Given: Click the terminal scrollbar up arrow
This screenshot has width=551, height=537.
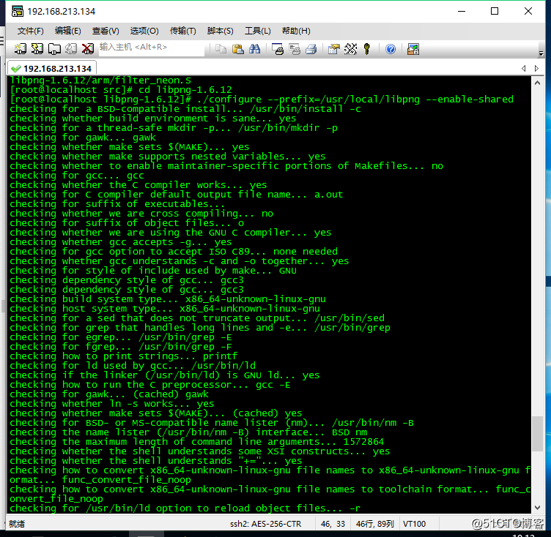Looking at the screenshot, I should point(537,83).
